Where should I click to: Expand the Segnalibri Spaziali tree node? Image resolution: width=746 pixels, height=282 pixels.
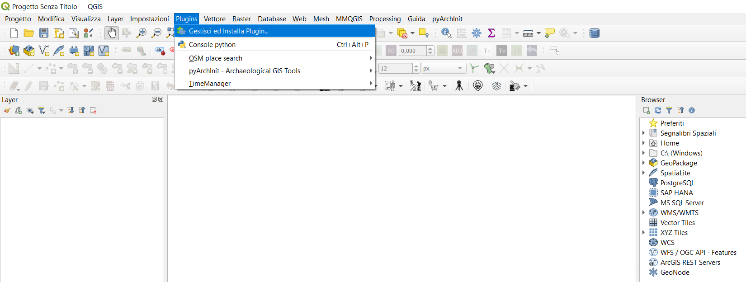(644, 133)
